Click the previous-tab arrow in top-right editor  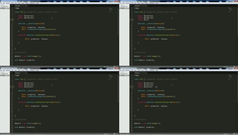click(x=131, y=6)
